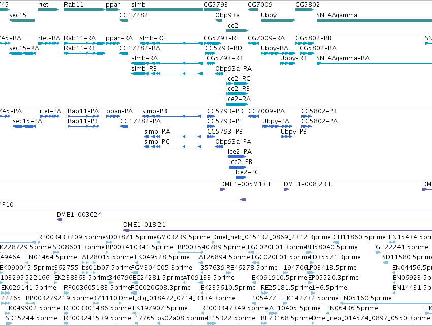Select the GH11860.5prime EST label
Screen dimensions: 432x326
point(359,237)
